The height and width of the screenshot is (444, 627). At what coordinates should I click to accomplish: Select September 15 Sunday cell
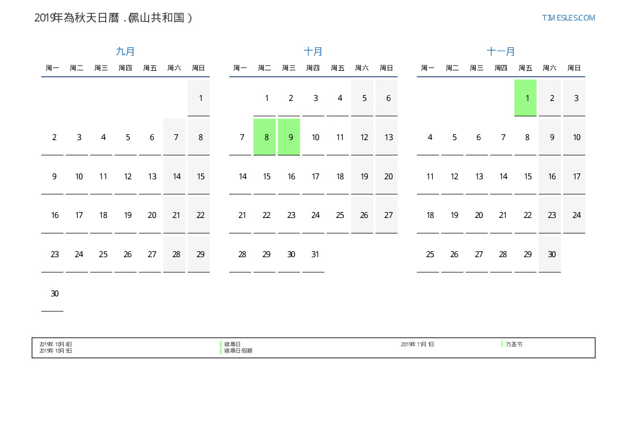click(x=199, y=176)
